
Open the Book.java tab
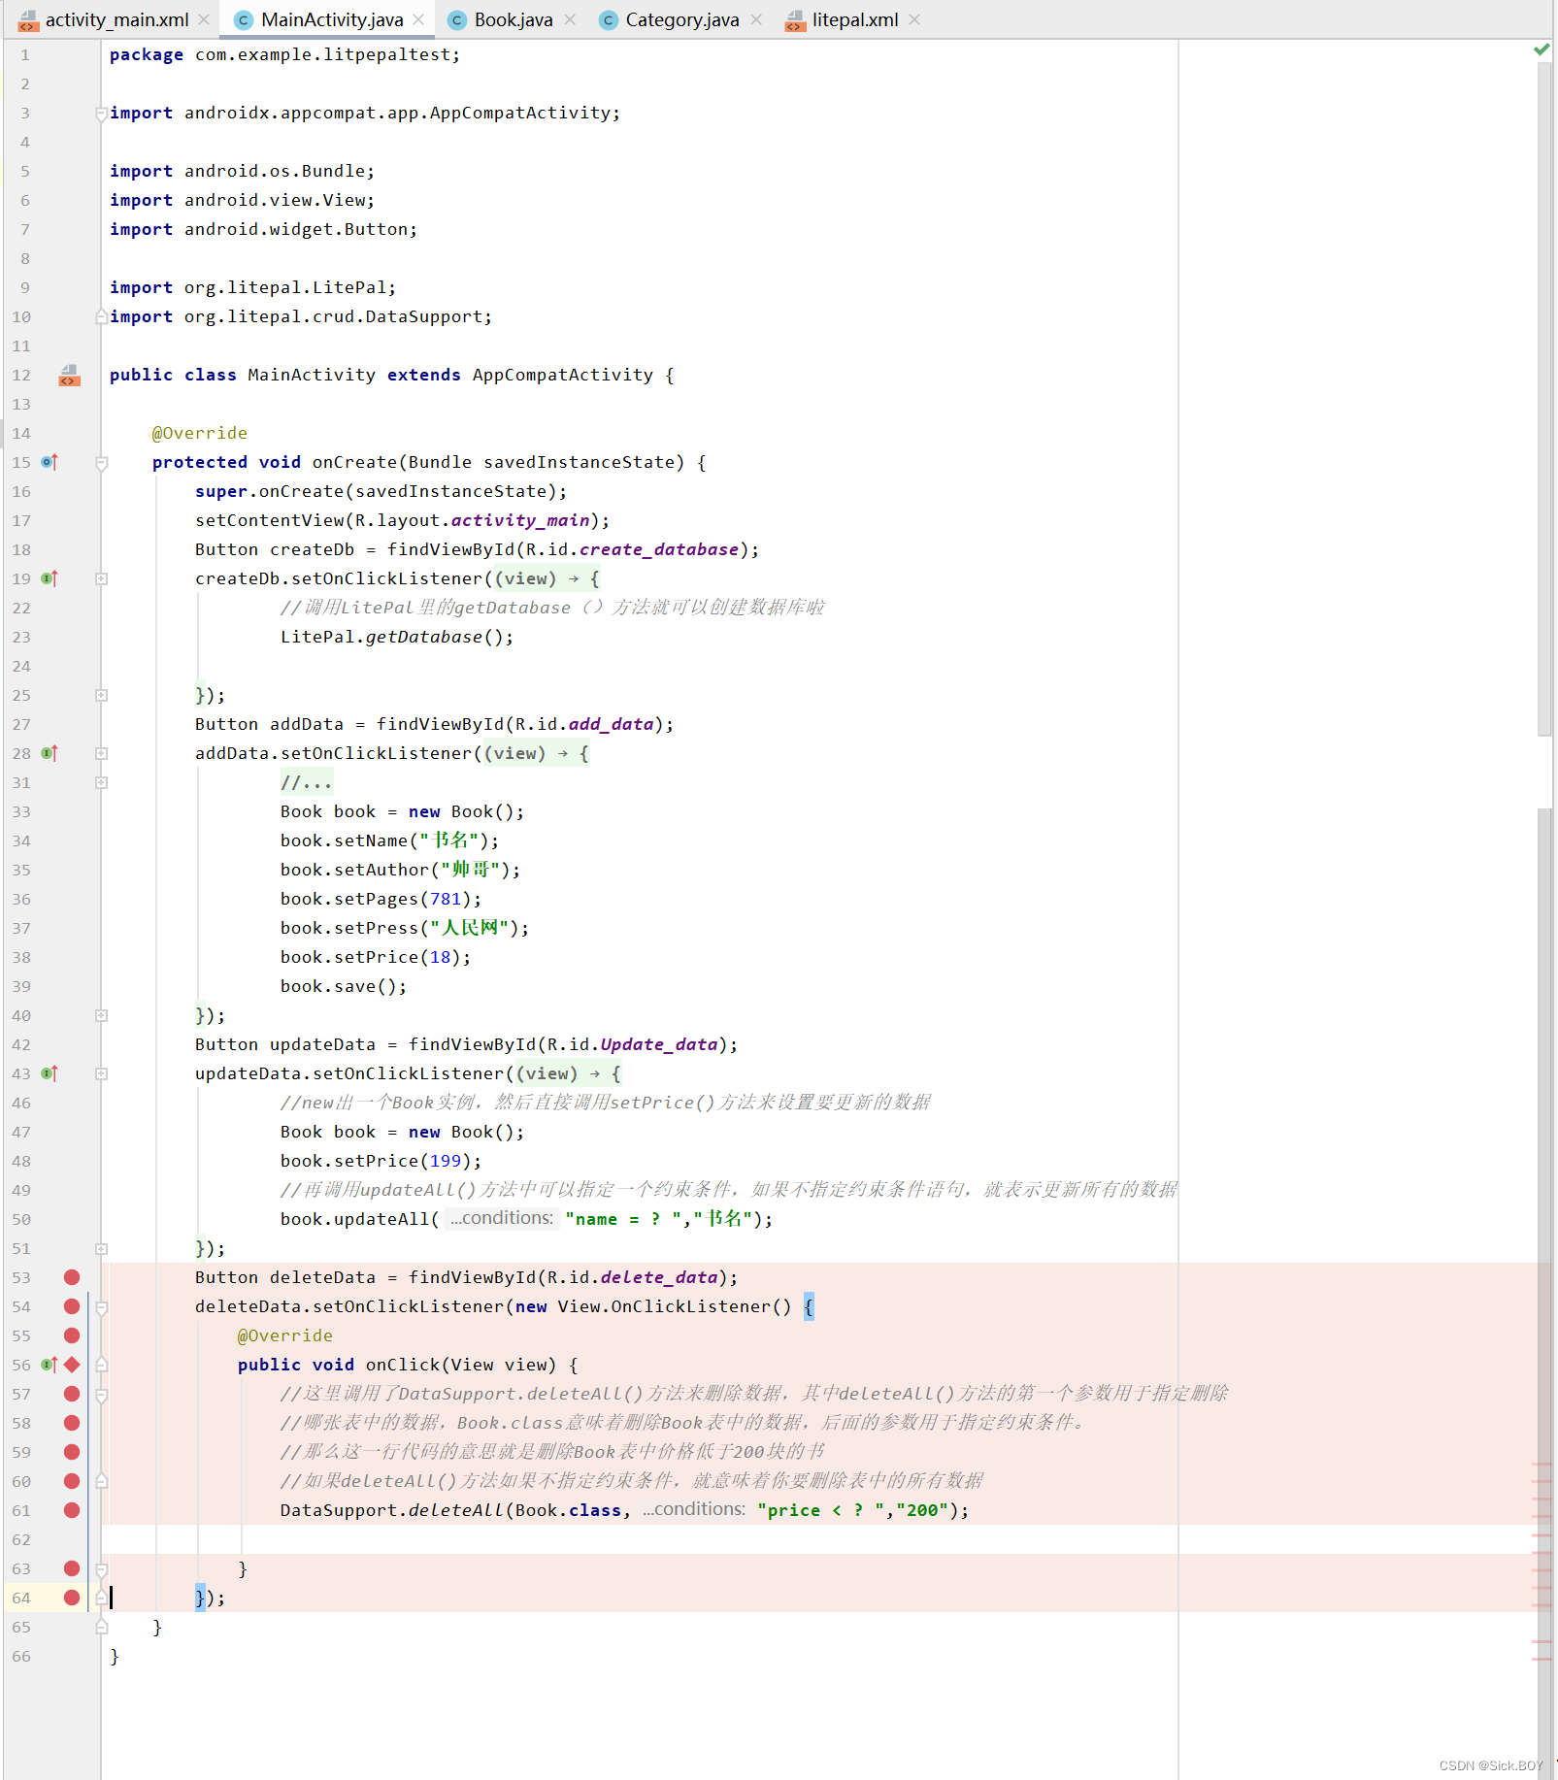tap(513, 19)
